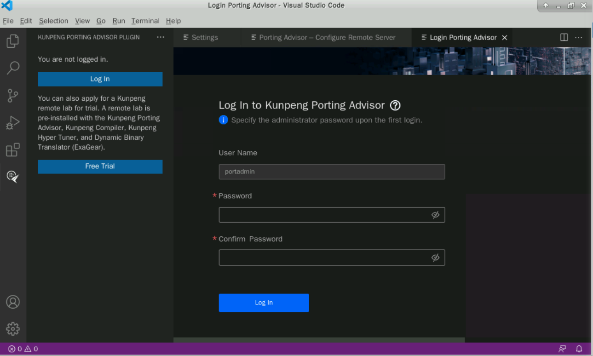593x356 pixels.
Task: Open the Help menu
Action: (x=173, y=21)
